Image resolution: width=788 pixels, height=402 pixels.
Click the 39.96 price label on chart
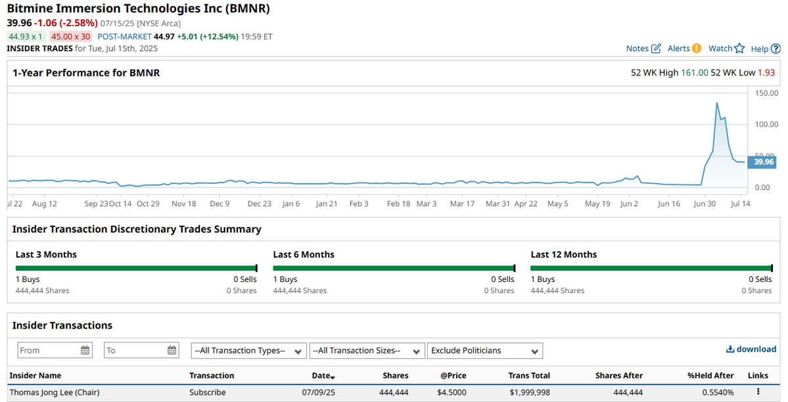point(762,162)
